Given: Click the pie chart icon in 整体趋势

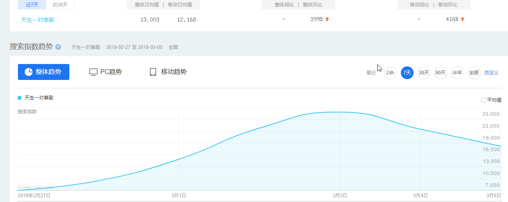Looking at the screenshot, I should pos(29,72).
